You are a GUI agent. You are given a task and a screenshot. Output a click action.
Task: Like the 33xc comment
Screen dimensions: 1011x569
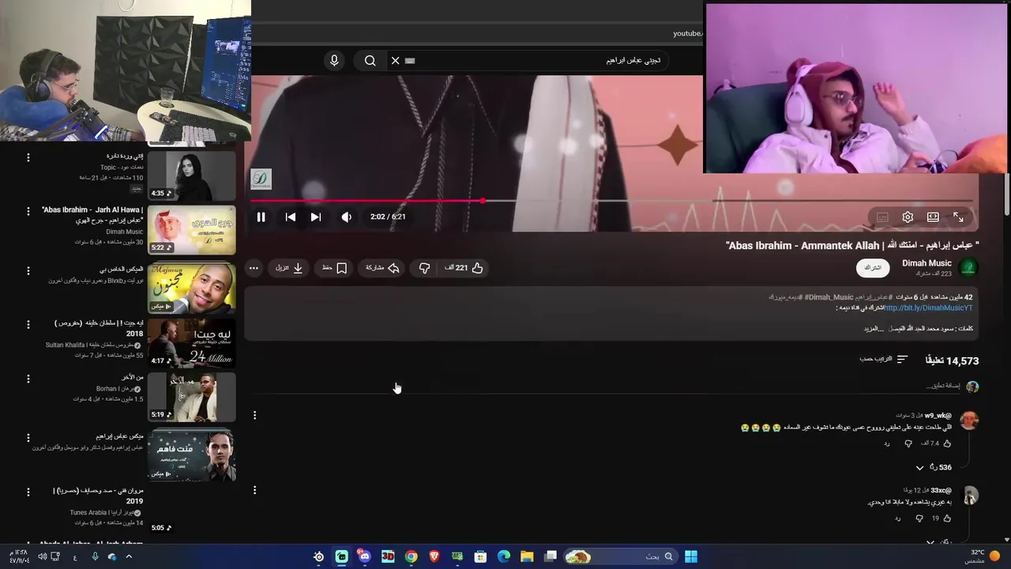[x=947, y=518]
